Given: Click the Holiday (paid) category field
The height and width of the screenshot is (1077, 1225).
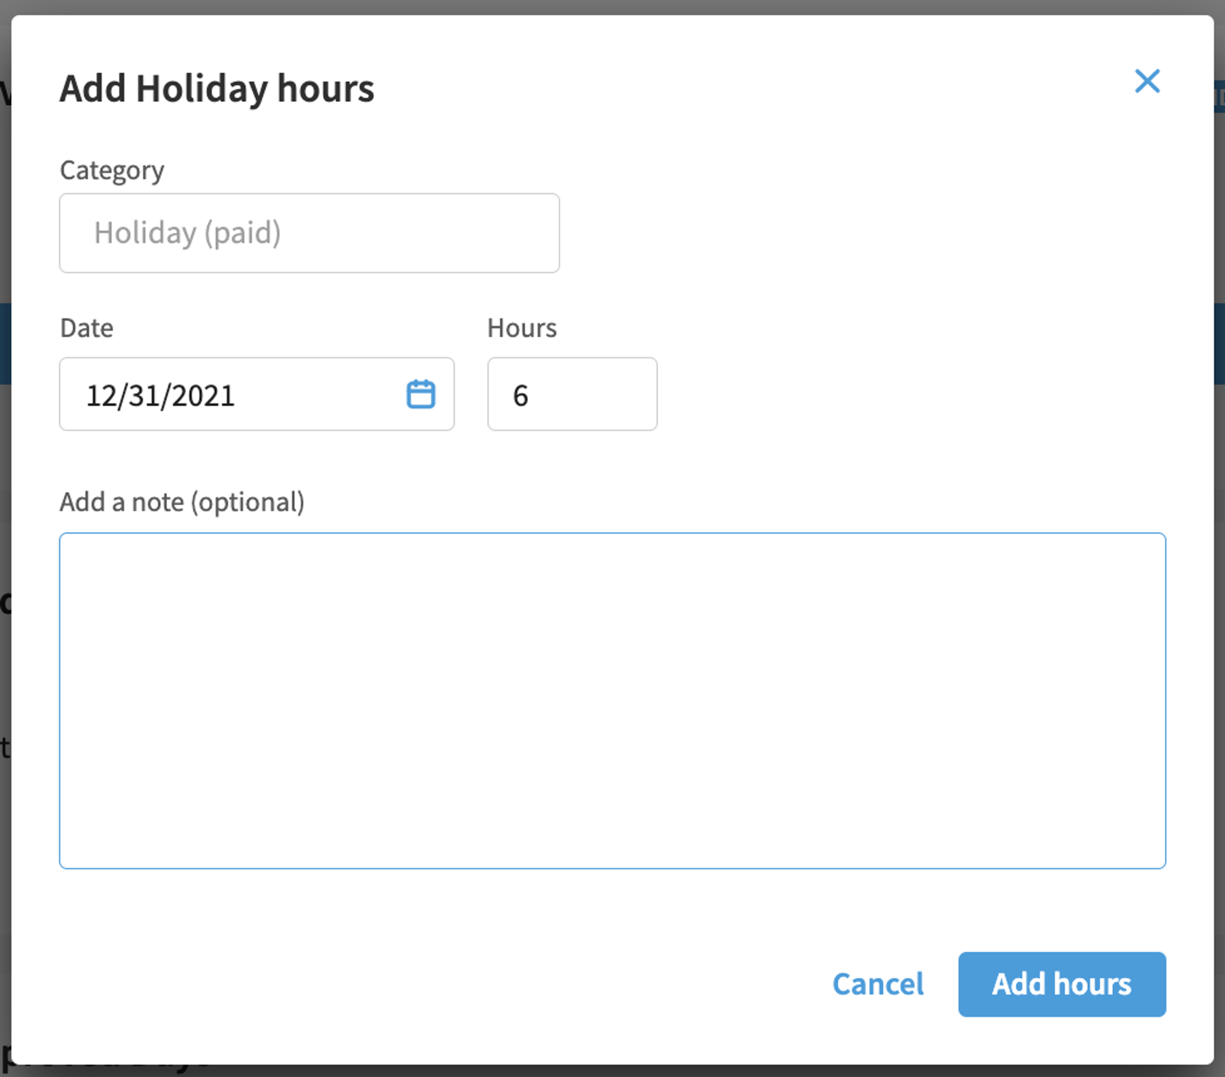Looking at the screenshot, I should click(x=309, y=233).
